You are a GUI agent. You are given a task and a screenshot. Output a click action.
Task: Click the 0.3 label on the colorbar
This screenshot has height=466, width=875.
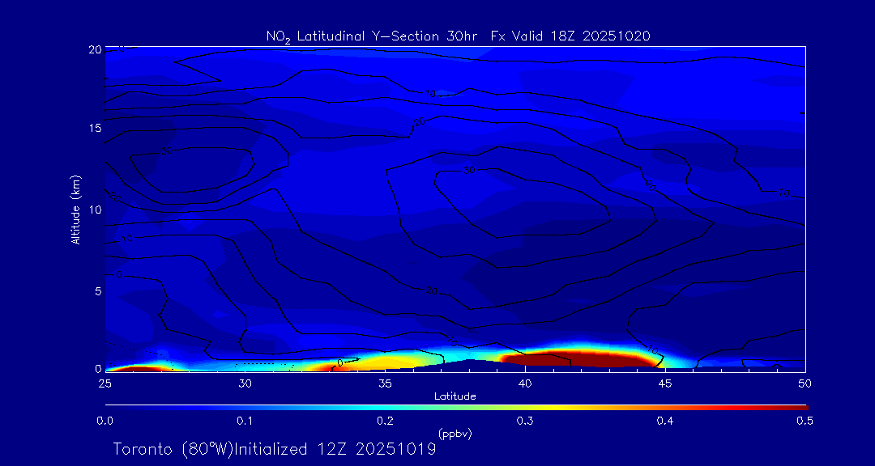[x=525, y=421]
